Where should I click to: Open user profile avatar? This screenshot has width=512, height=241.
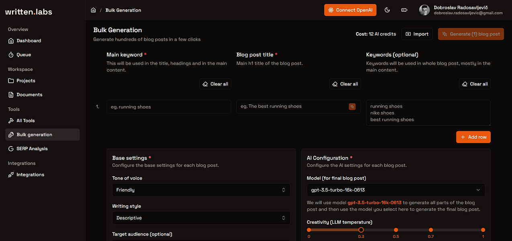click(424, 10)
